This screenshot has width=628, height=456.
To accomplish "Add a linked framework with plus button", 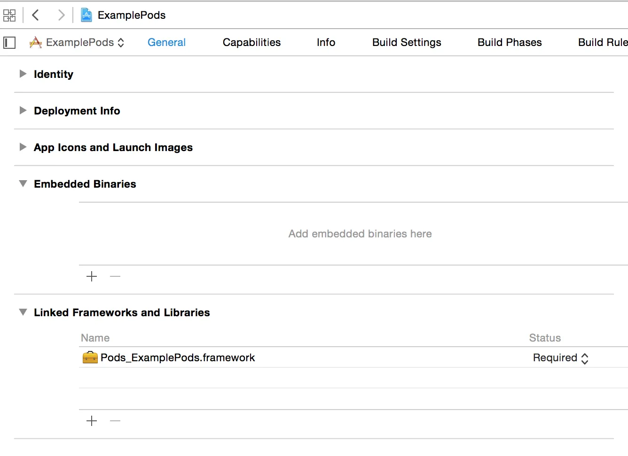I will [x=92, y=421].
